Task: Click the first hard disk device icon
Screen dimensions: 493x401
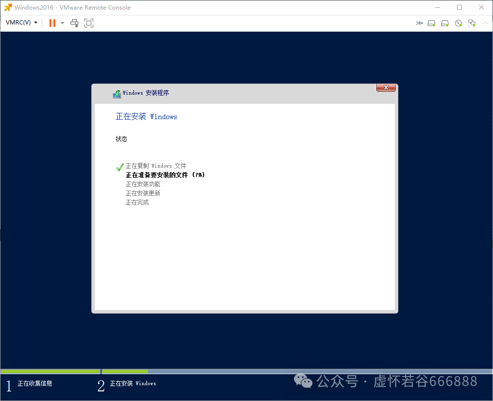Action: pyautogui.click(x=431, y=23)
